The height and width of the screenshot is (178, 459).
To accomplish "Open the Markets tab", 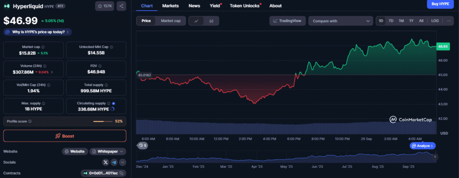I will point(170,5).
